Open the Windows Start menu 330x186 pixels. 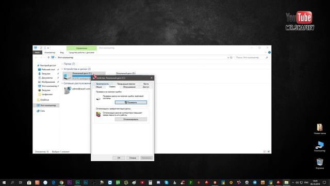point(4,182)
